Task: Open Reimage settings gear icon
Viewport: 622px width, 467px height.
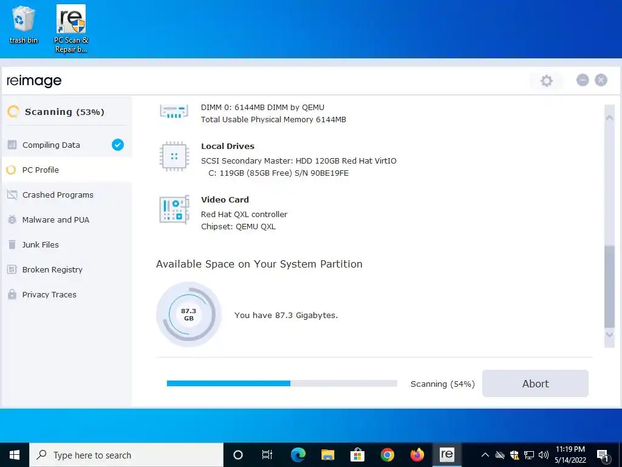Action: (546, 81)
